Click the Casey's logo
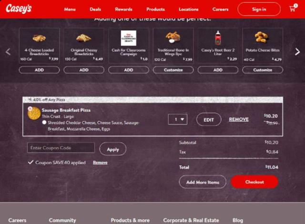The image size is (305, 224). [x=19, y=9]
